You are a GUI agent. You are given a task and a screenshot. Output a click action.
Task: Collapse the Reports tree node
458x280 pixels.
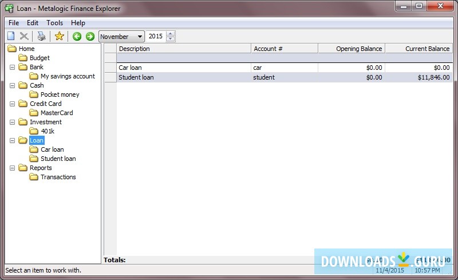(12, 168)
